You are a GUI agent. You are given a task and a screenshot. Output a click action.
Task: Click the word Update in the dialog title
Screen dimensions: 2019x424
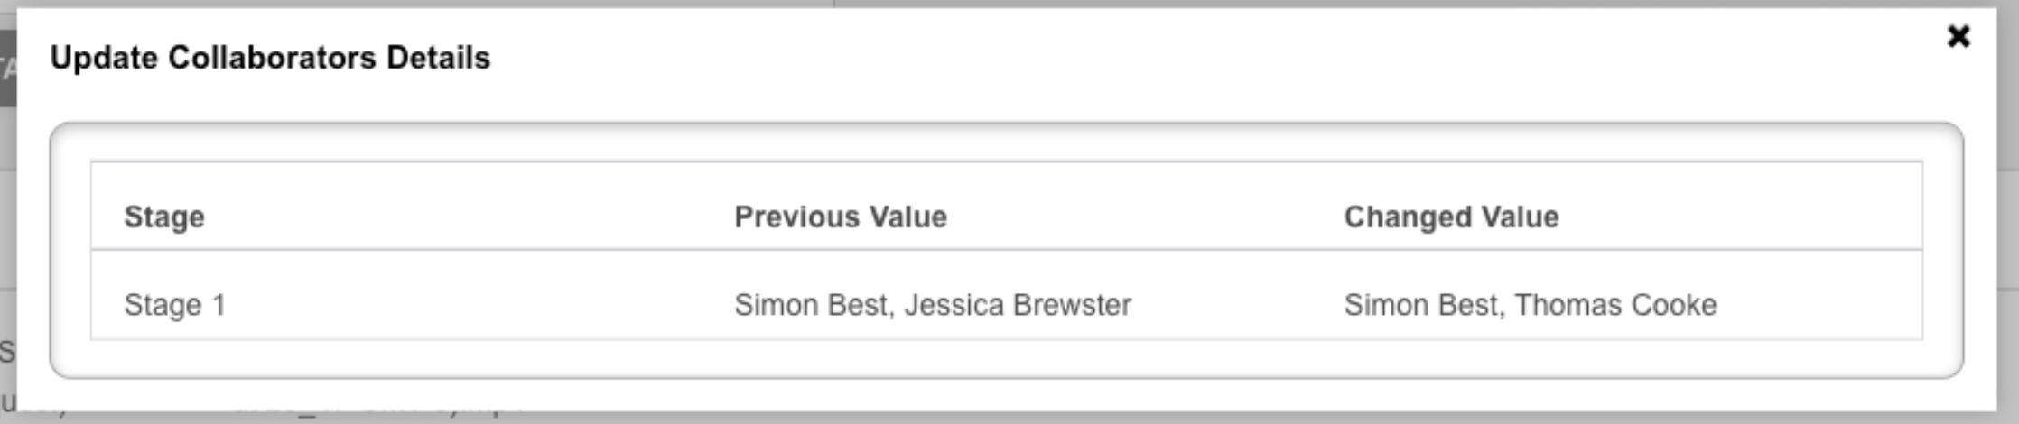104,58
